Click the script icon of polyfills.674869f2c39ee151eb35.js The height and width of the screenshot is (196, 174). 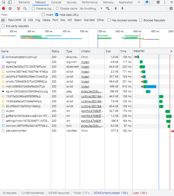[x=3, y=77]
